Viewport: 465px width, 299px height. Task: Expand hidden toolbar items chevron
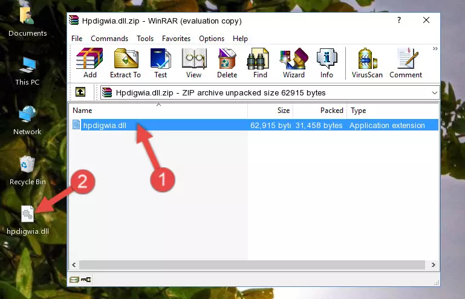[435, 48]
